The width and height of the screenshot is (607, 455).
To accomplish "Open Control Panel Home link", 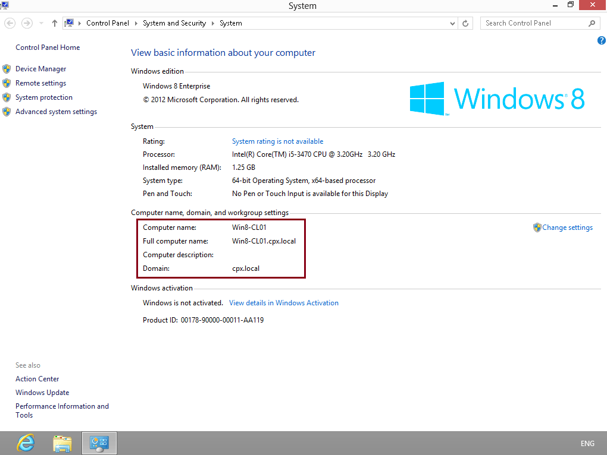I will [48, 48].
